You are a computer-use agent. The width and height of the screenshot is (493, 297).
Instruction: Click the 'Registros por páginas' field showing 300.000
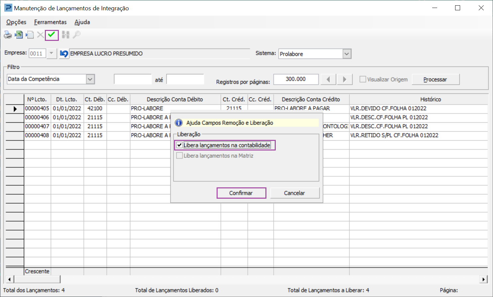click(x=296, y=79)
